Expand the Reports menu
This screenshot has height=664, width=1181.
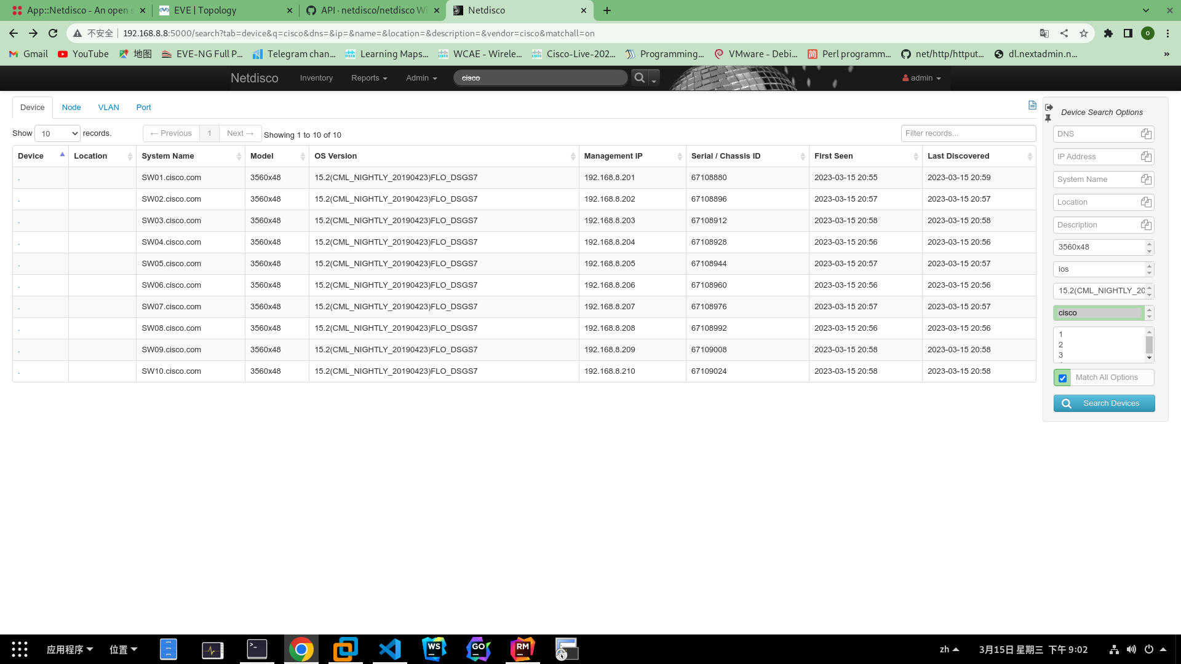point(369,78)
